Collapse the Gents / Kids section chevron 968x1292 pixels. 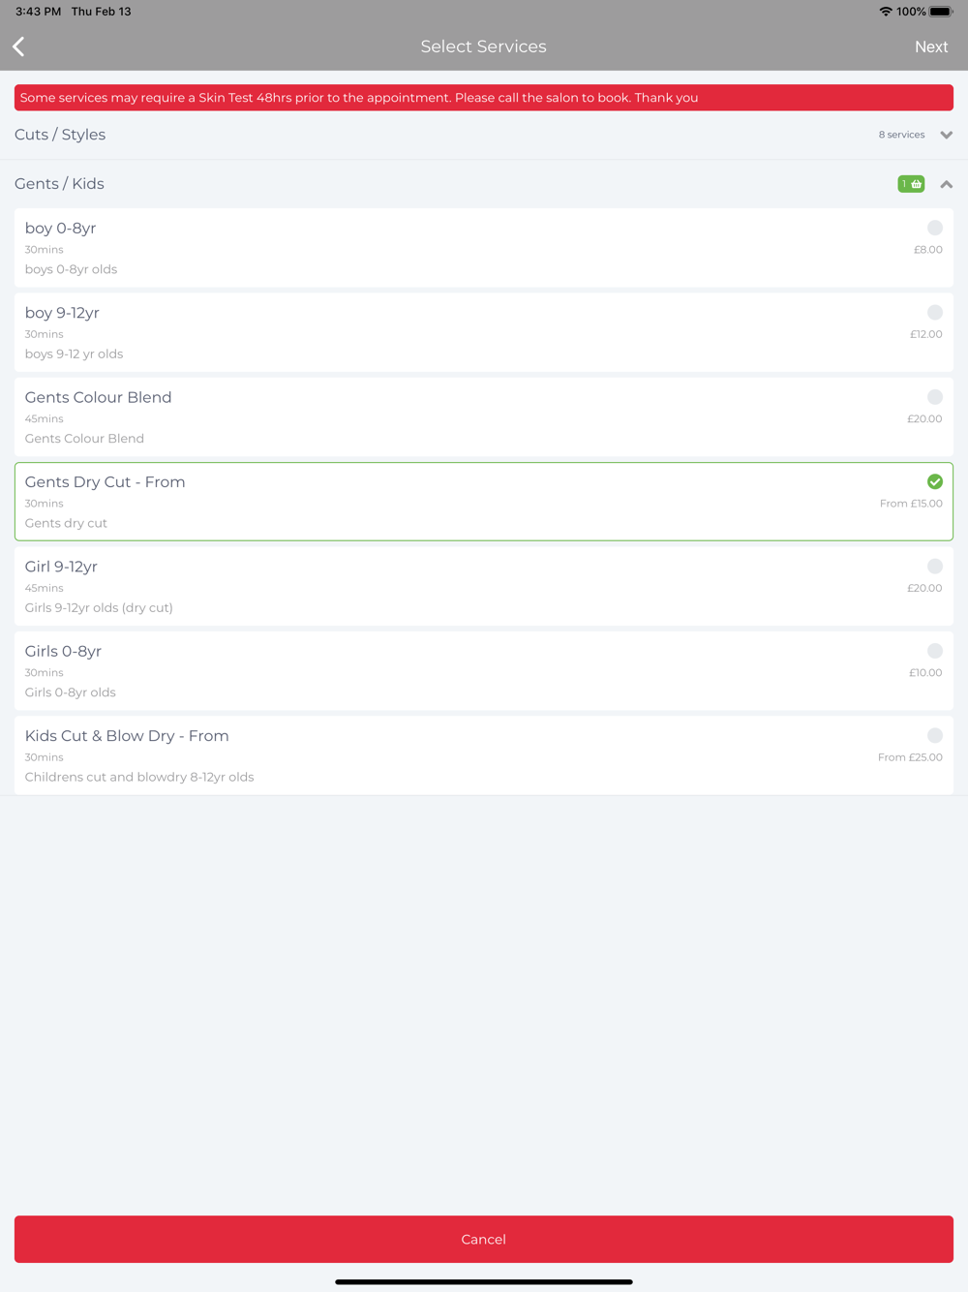point(947,184)
